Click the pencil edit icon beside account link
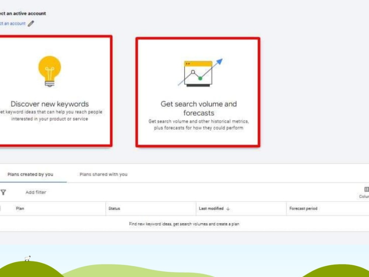 pyautogui.click(x=31, y=24)
